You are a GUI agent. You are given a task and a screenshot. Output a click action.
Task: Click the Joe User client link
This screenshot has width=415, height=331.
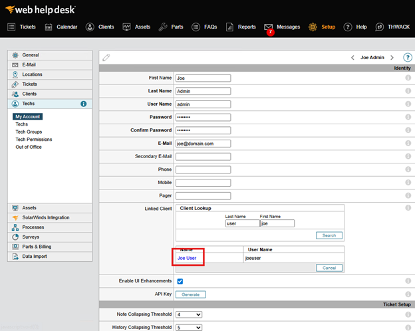click(186, 258)
